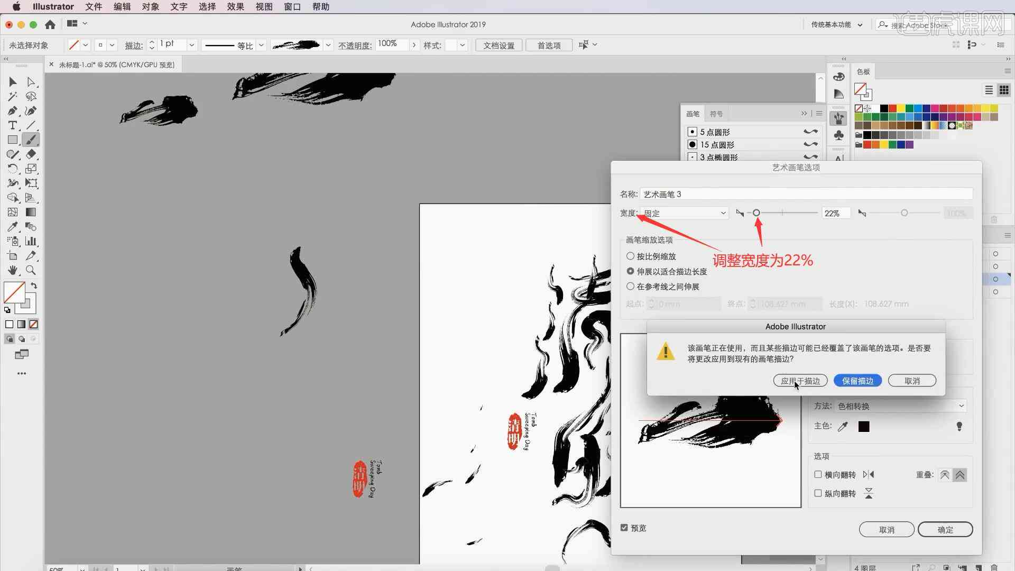The image size is (1015, 571).
Task: Click 应用于描边 button in dialog
Action: [800, 381]
